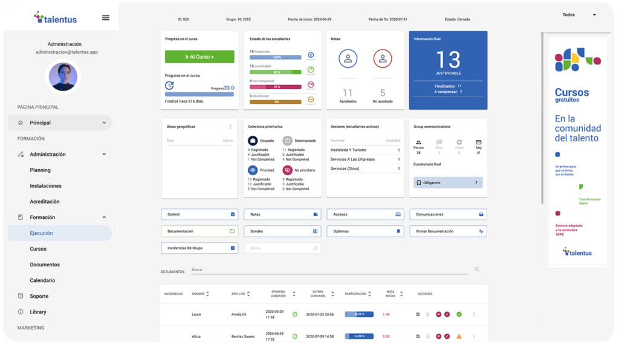Click the Buscar students search field
Screen dimensions: 619x343
(x=329, y=270)
